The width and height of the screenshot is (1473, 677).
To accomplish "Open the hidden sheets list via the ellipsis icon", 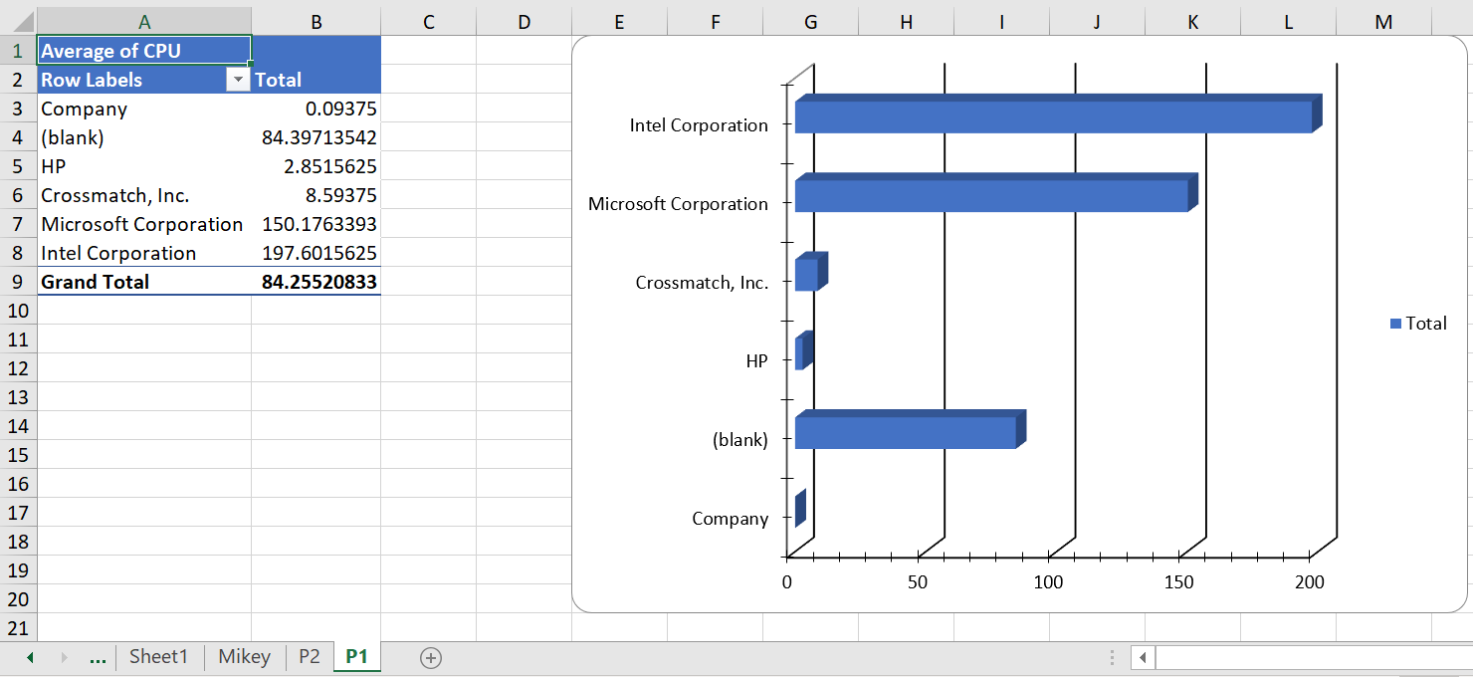I will coord(99,657).
